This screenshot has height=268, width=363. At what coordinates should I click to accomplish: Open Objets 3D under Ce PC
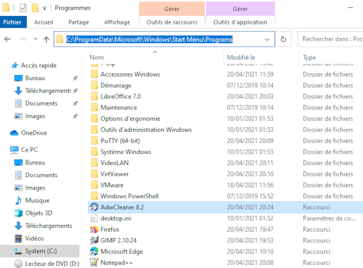click(x=39, y=213)
